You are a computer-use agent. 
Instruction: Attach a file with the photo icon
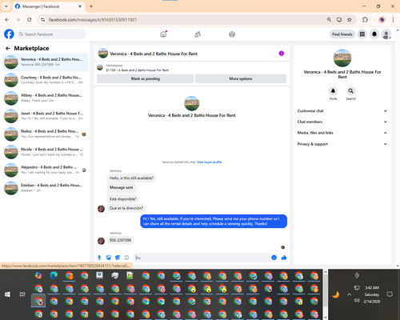click(108, 258)
